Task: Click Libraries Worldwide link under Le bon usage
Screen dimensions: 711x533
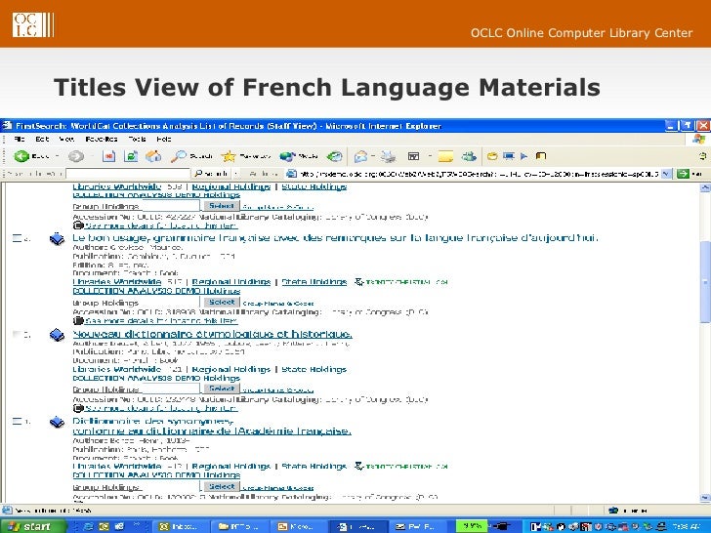Action: 117,282
